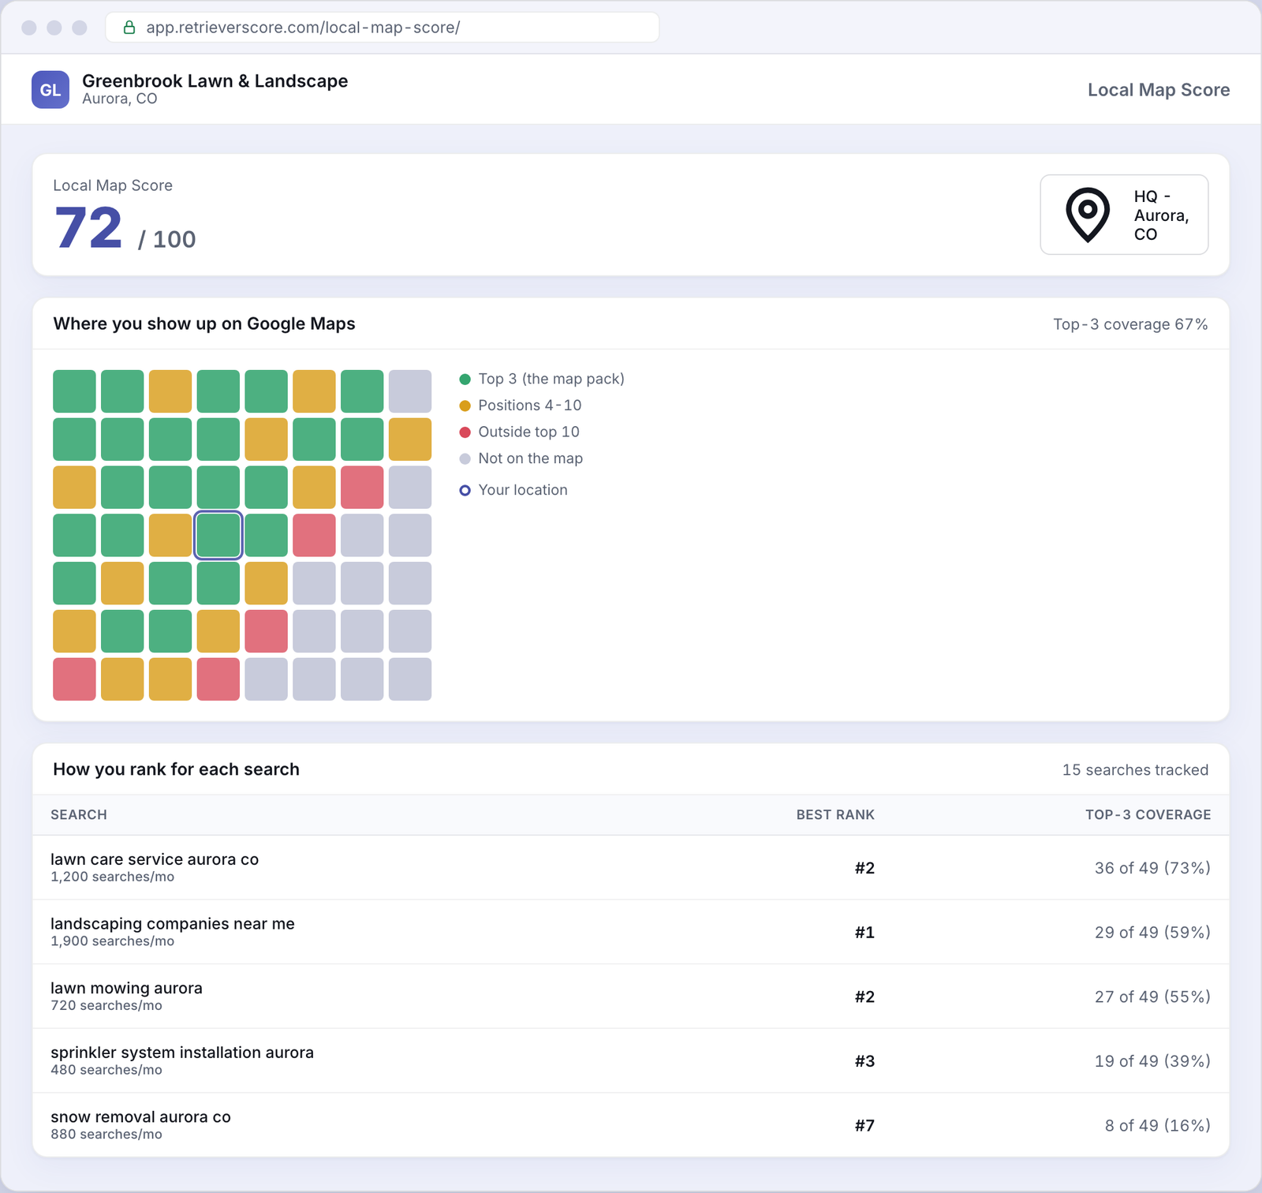1262x1193 pixels.
Task: Click the GL business avatar icon
Action: tap(50, 90)
